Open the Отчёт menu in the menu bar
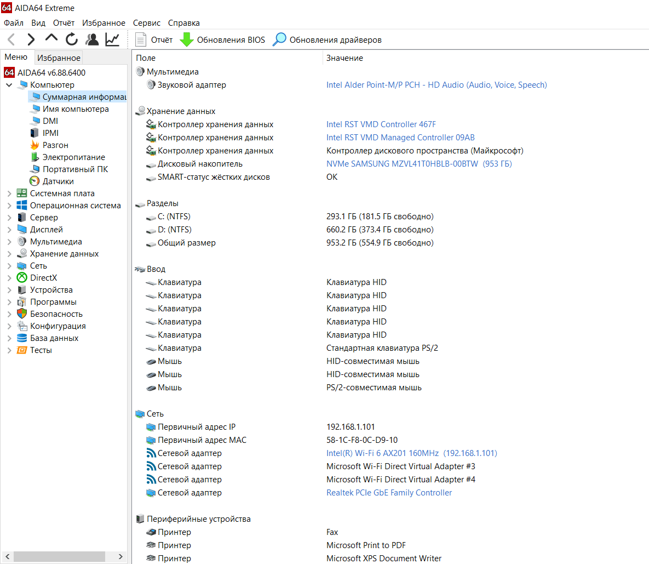Screen dimensions: 649x564 64,23
